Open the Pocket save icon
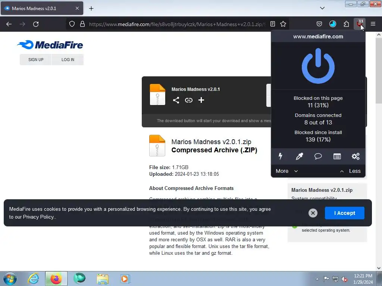 (x=319, y=24)
